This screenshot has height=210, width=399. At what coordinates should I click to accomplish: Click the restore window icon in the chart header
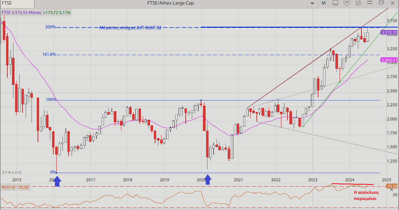[x=381, y=3]
